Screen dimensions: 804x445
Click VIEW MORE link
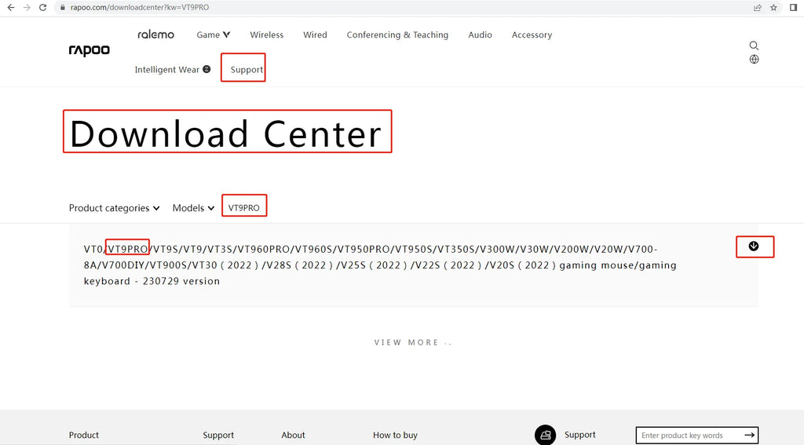coord(413,342)
